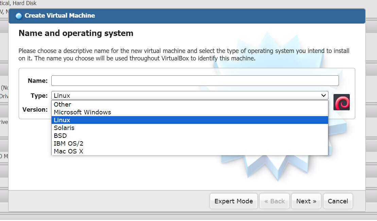Choose Microsoft Windows in Type list
The height and width of the screenshot is (221, 377).
(190, 112)
